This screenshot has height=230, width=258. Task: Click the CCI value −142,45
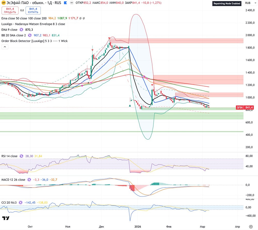point(30,202)
